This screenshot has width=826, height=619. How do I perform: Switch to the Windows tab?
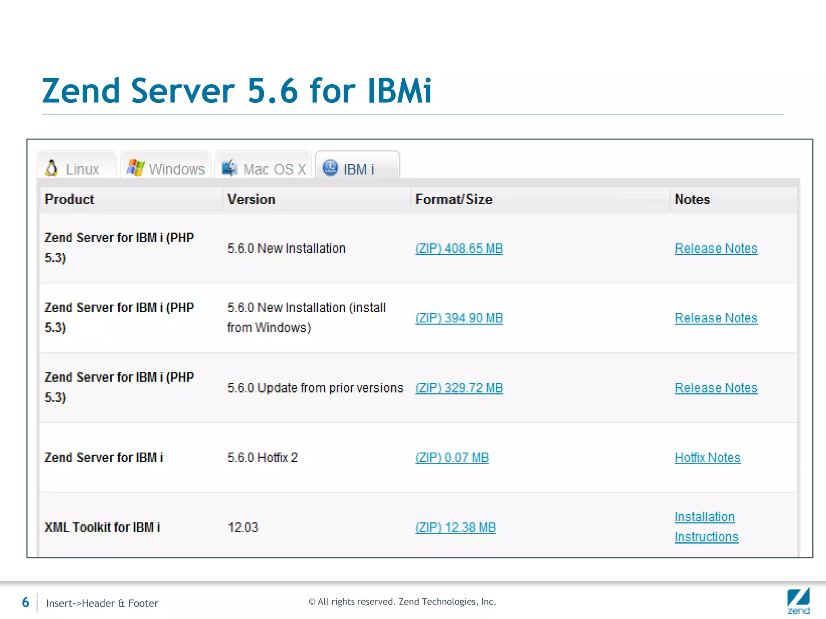pos(165,165)
